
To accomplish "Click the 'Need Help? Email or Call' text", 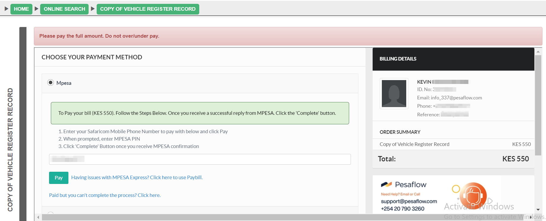I will point(401,194).
